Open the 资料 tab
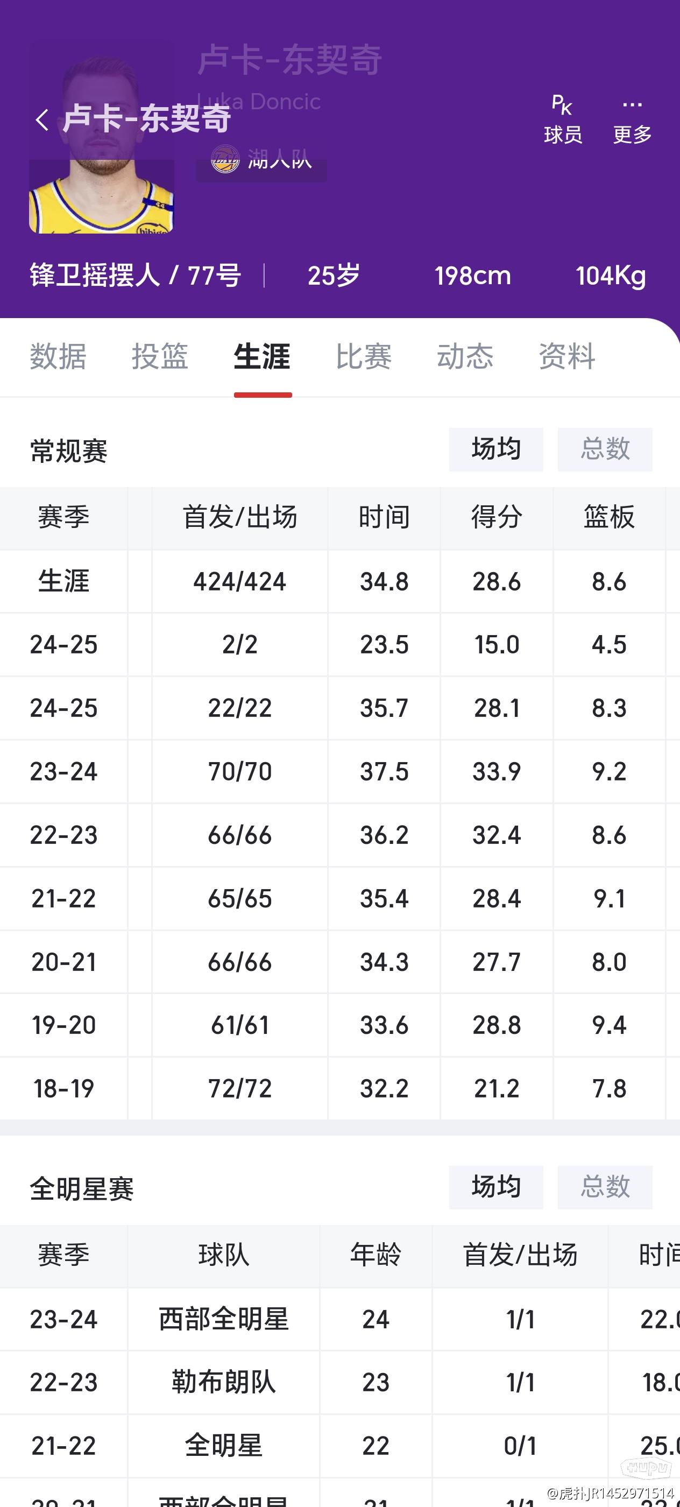 click(567, 356)
